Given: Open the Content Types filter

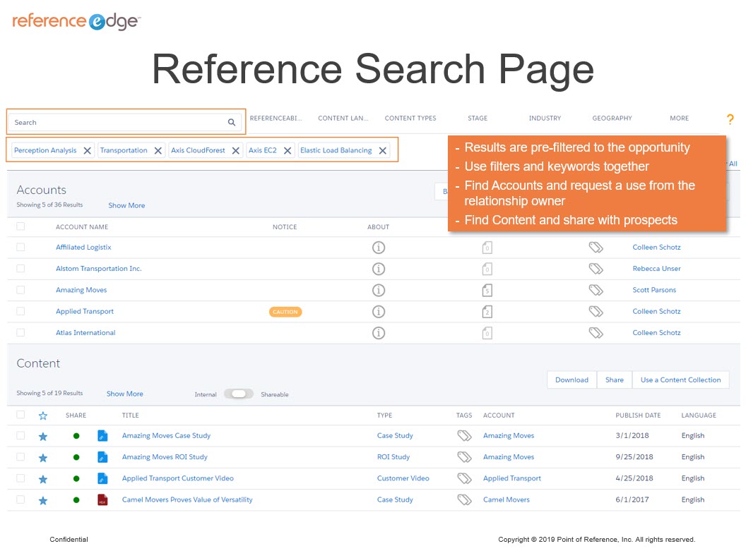Looking at the screenshot, I should (410, 119).
